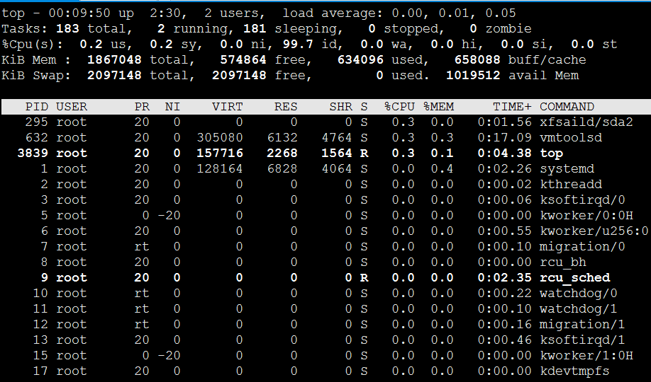Image resolution: width=651 pixels, height=382 pixels.
Task: Click the PID column header
Action: point(37,107)
